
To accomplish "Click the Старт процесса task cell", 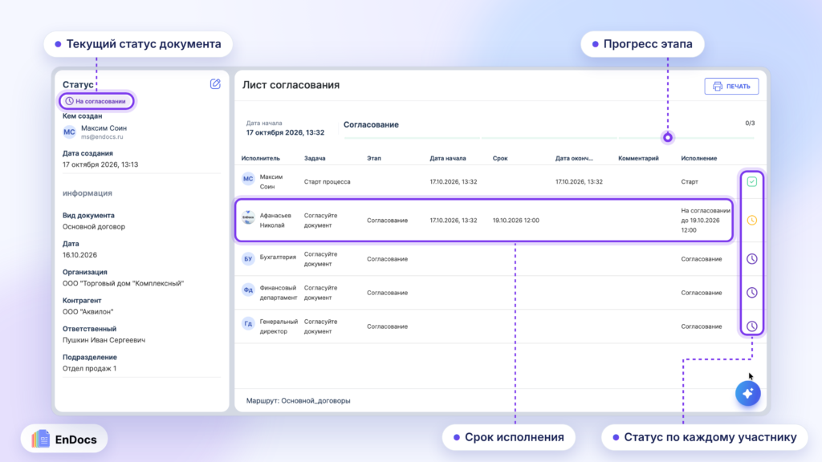I will click(x=328, y=182).
